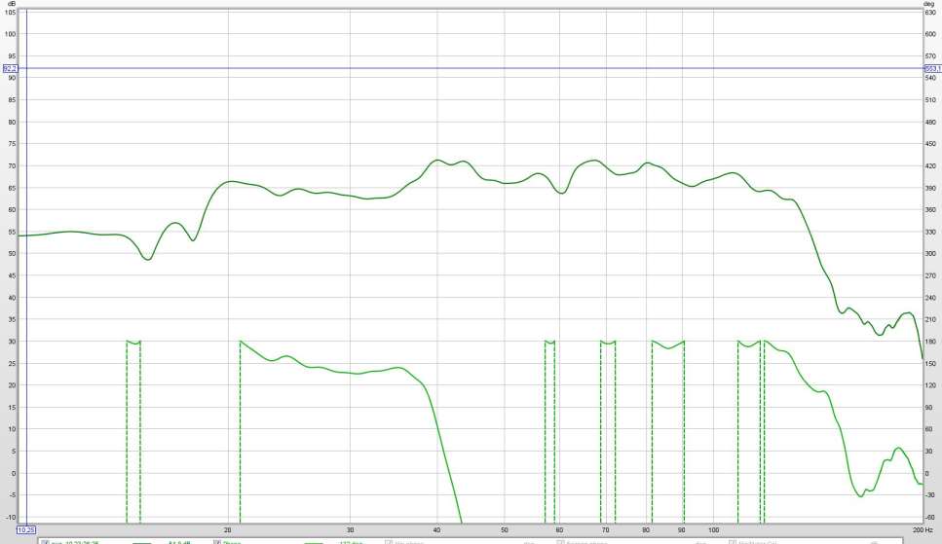Click the 553.1 degree cursor value label
Image resolution: width=942 pixels, height=544 pixels.
coord(932,68)
